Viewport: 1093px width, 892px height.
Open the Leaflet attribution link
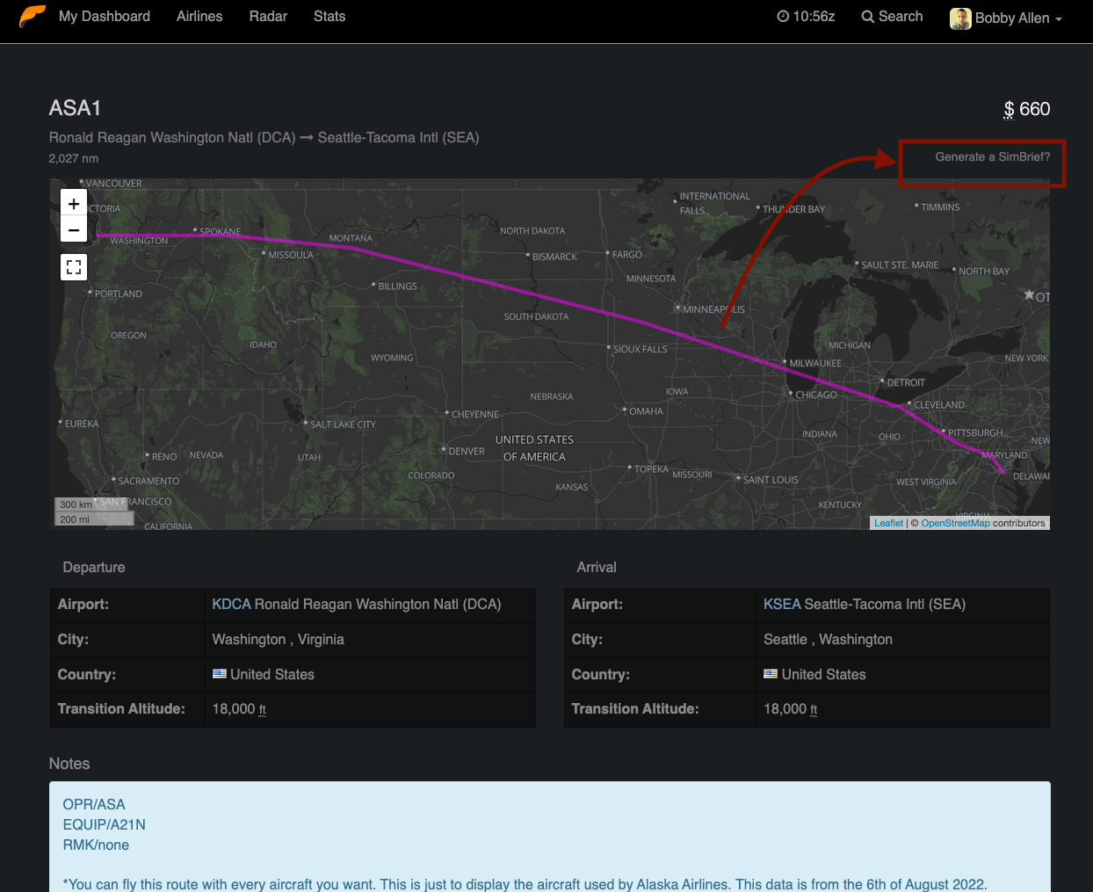(888, 523)
